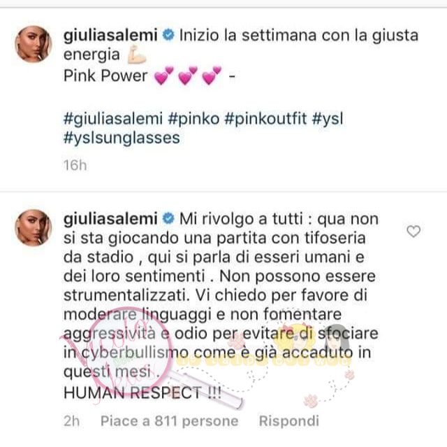
Task: Like the comment with heart icon
Action: point(413,232)
